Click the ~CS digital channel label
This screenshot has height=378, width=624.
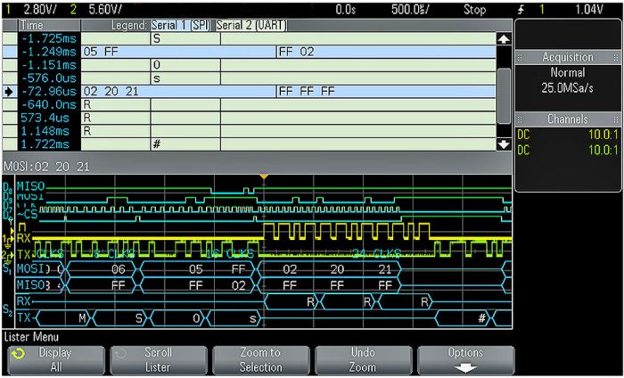(27, 215)
